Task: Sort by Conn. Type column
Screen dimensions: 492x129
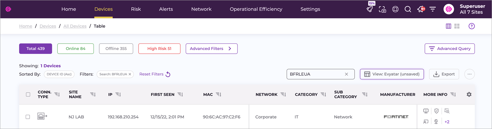Action: tap(57, 94)
